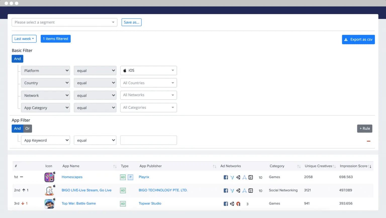The height and width of the screenshot is (218, 386).
Task: Open the equal operator dropdown beside Country
Action: [95, 83]
